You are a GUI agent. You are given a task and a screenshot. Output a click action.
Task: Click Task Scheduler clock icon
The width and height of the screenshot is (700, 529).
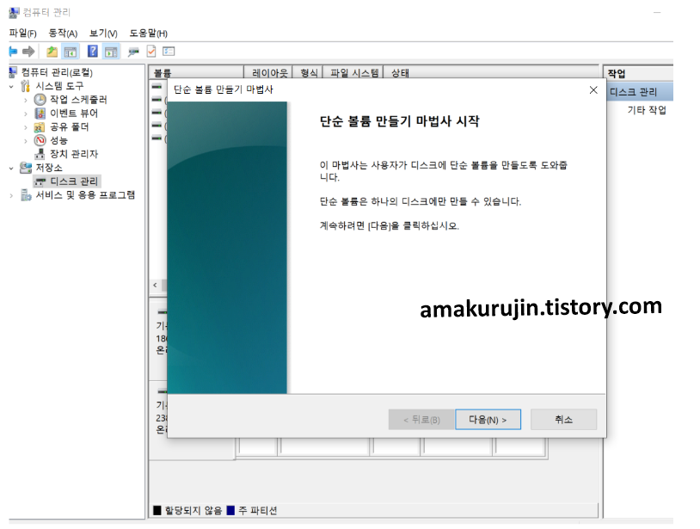[40, 100]
